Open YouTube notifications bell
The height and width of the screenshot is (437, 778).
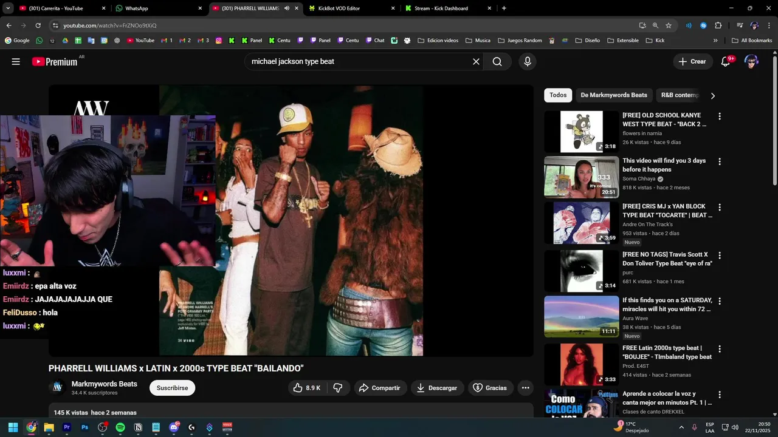(x=725, y=61)
